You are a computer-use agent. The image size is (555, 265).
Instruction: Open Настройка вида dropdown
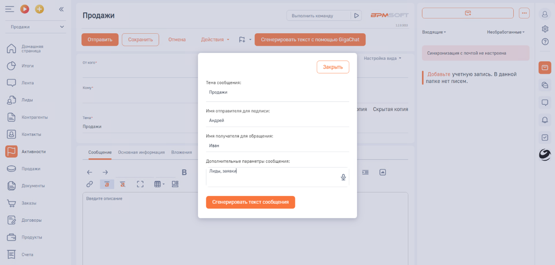point(382,58)
